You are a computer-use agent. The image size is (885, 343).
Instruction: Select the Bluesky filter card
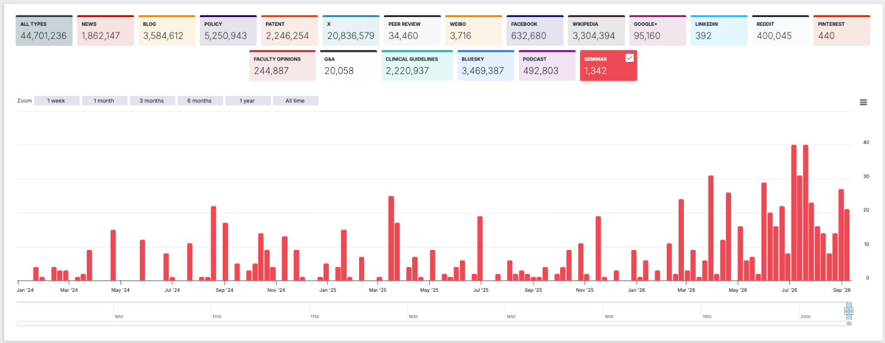pos(485,65)
